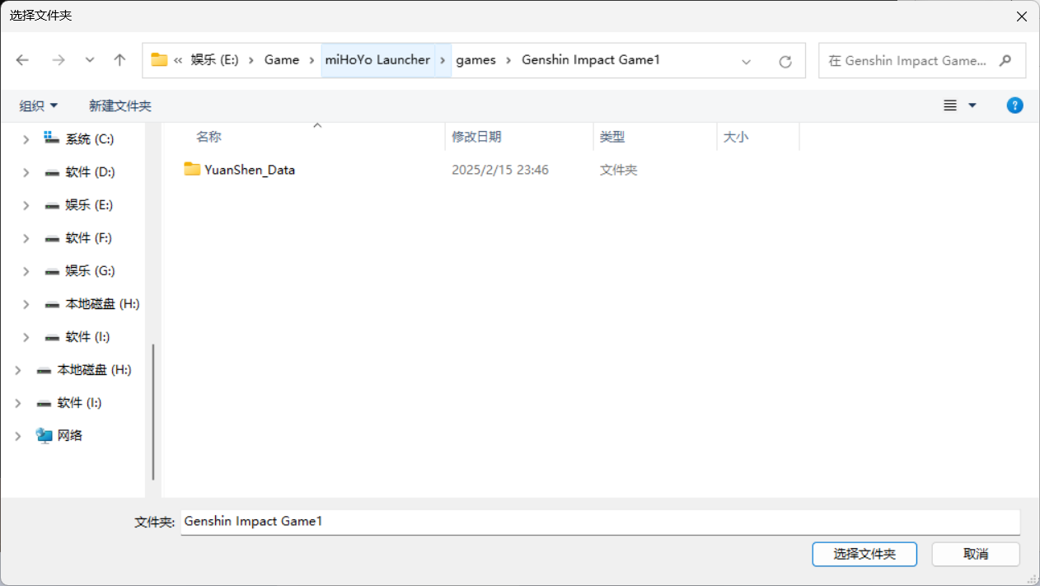The height and width of the screenshot is (586, 1040).
Task: Select the indented 软件 (I:) tree entry
Action: pos(87,337)
